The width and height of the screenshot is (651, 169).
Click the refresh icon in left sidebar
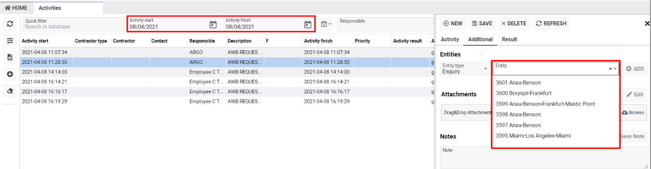click(x=10, y=24)
